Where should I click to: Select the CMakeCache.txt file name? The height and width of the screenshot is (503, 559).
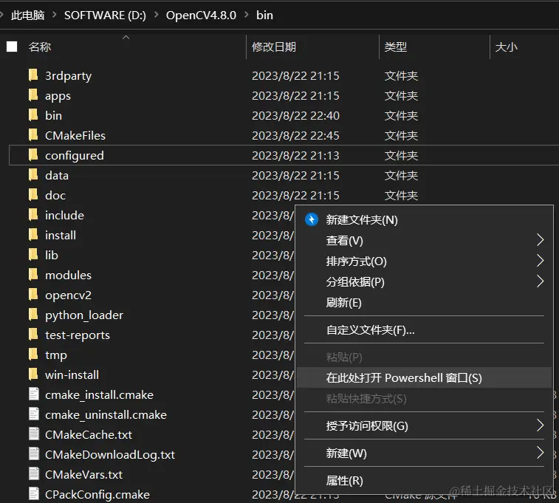click(x=89, y=435)
